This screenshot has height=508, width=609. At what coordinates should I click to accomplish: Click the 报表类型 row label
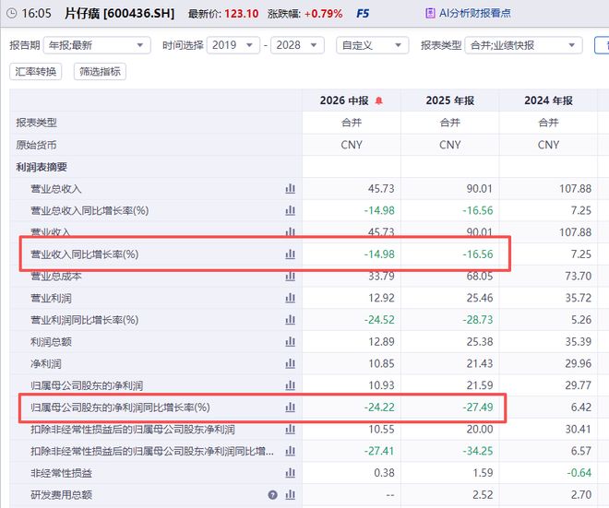(x=36, y=123)
